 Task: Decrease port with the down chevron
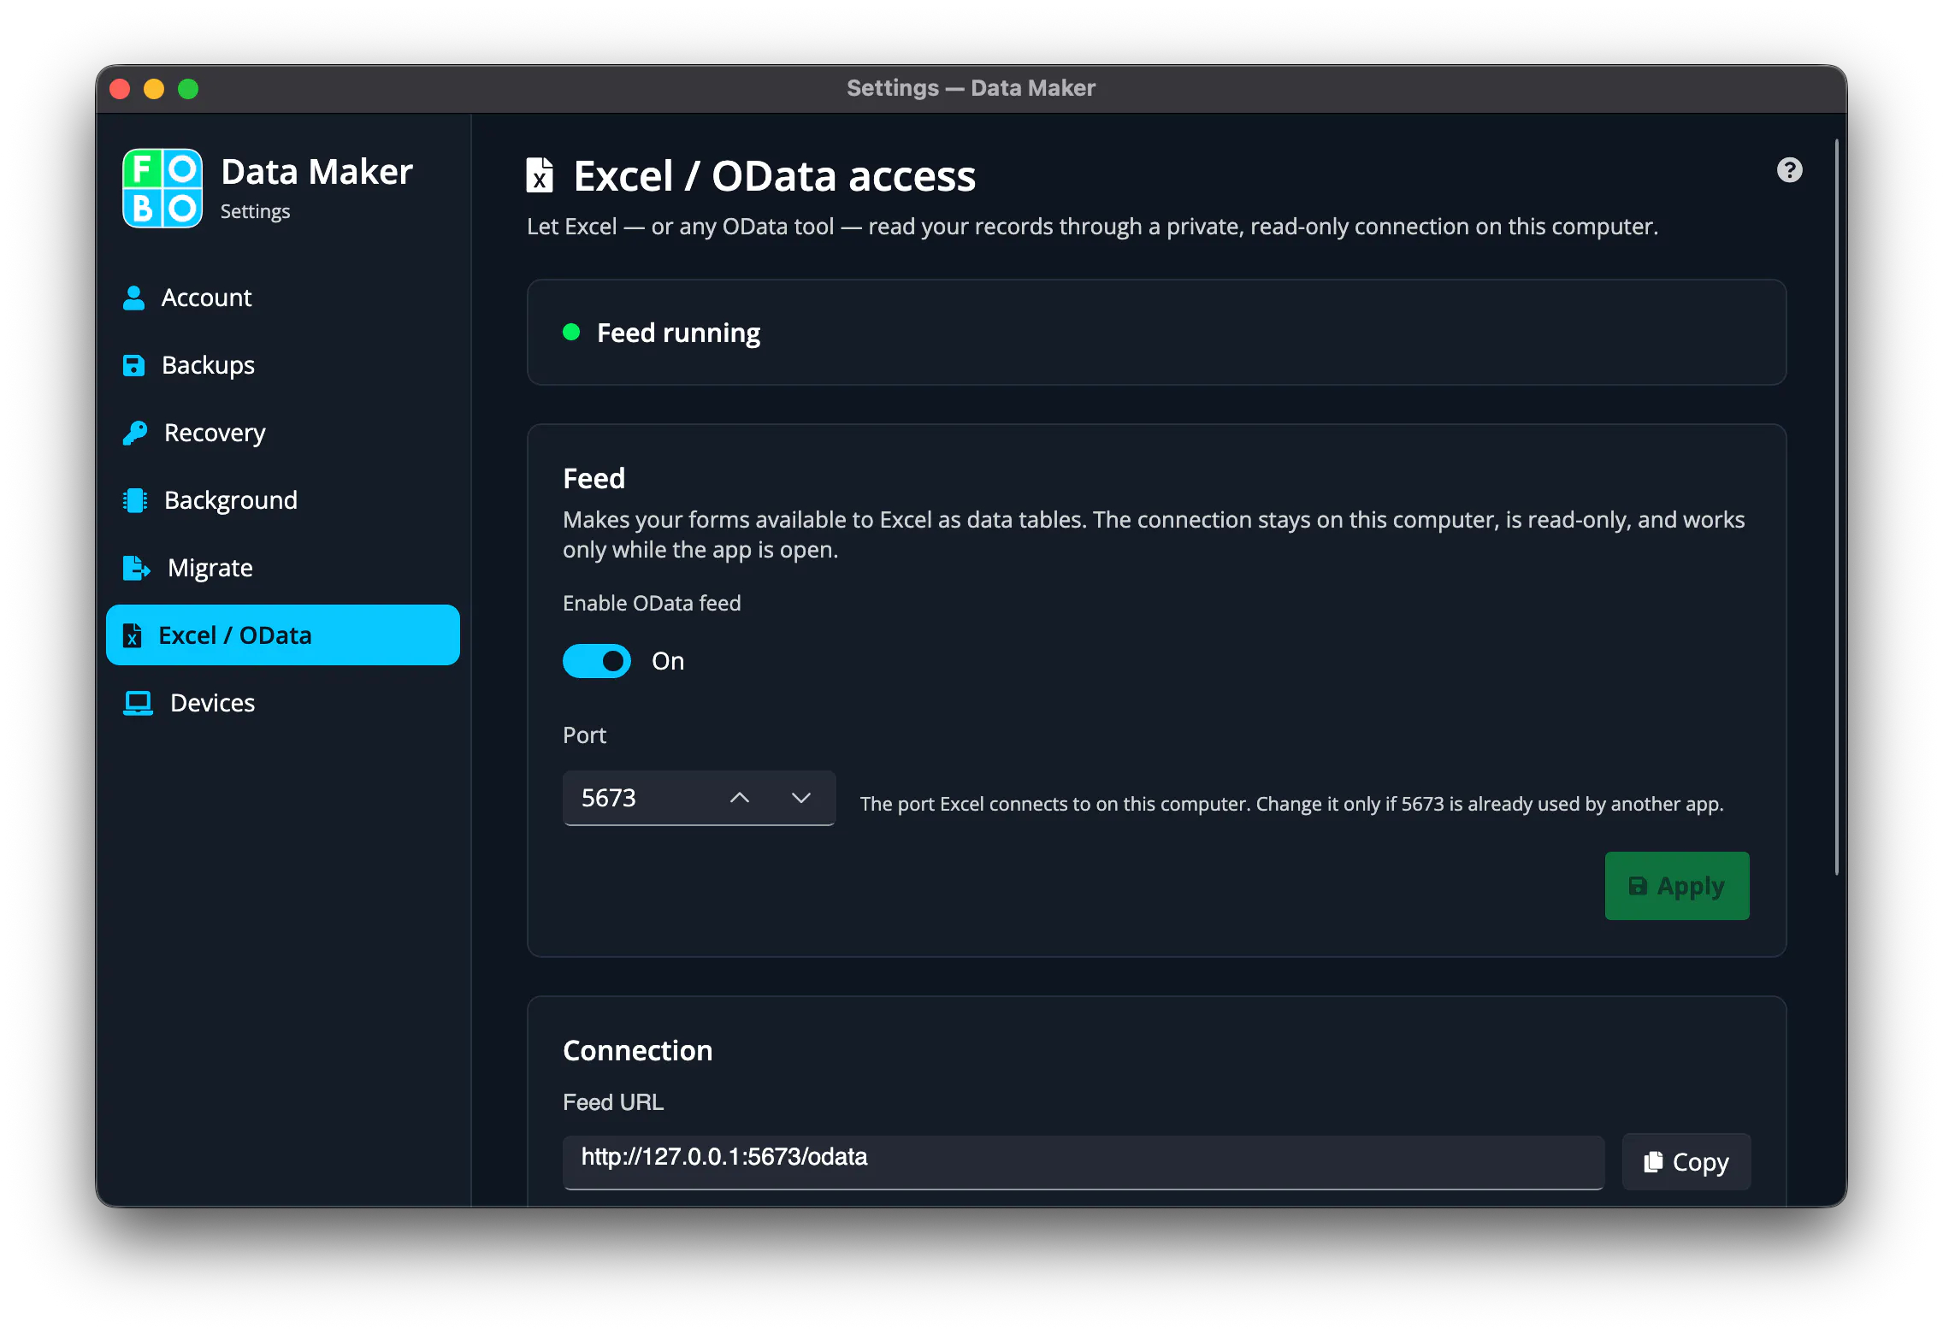[x=801, y=798]
